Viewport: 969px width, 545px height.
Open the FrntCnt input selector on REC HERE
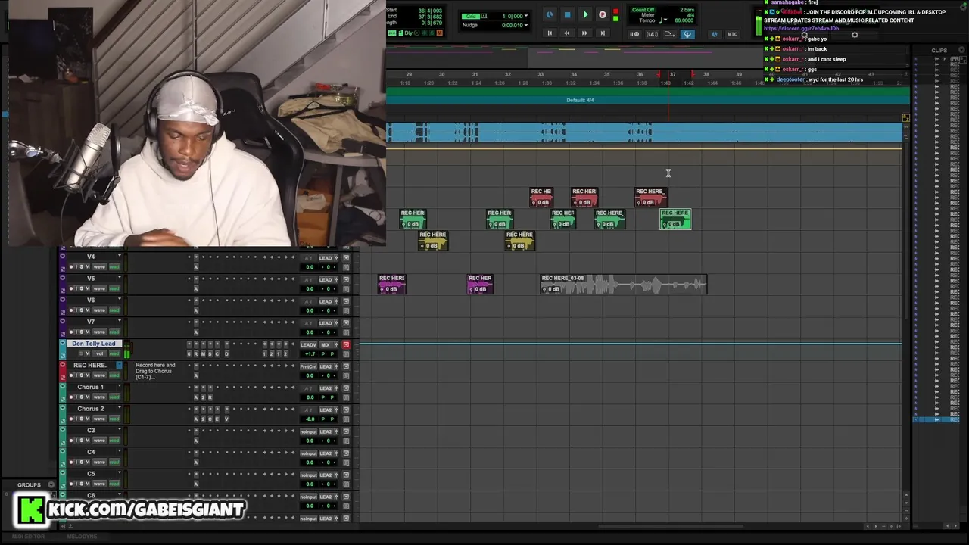coord(308,366)
